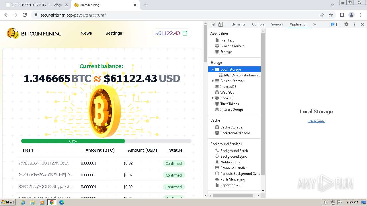This screenshot has height=206, width=367.
Task: Reload the current page
Action: point(25,15)
